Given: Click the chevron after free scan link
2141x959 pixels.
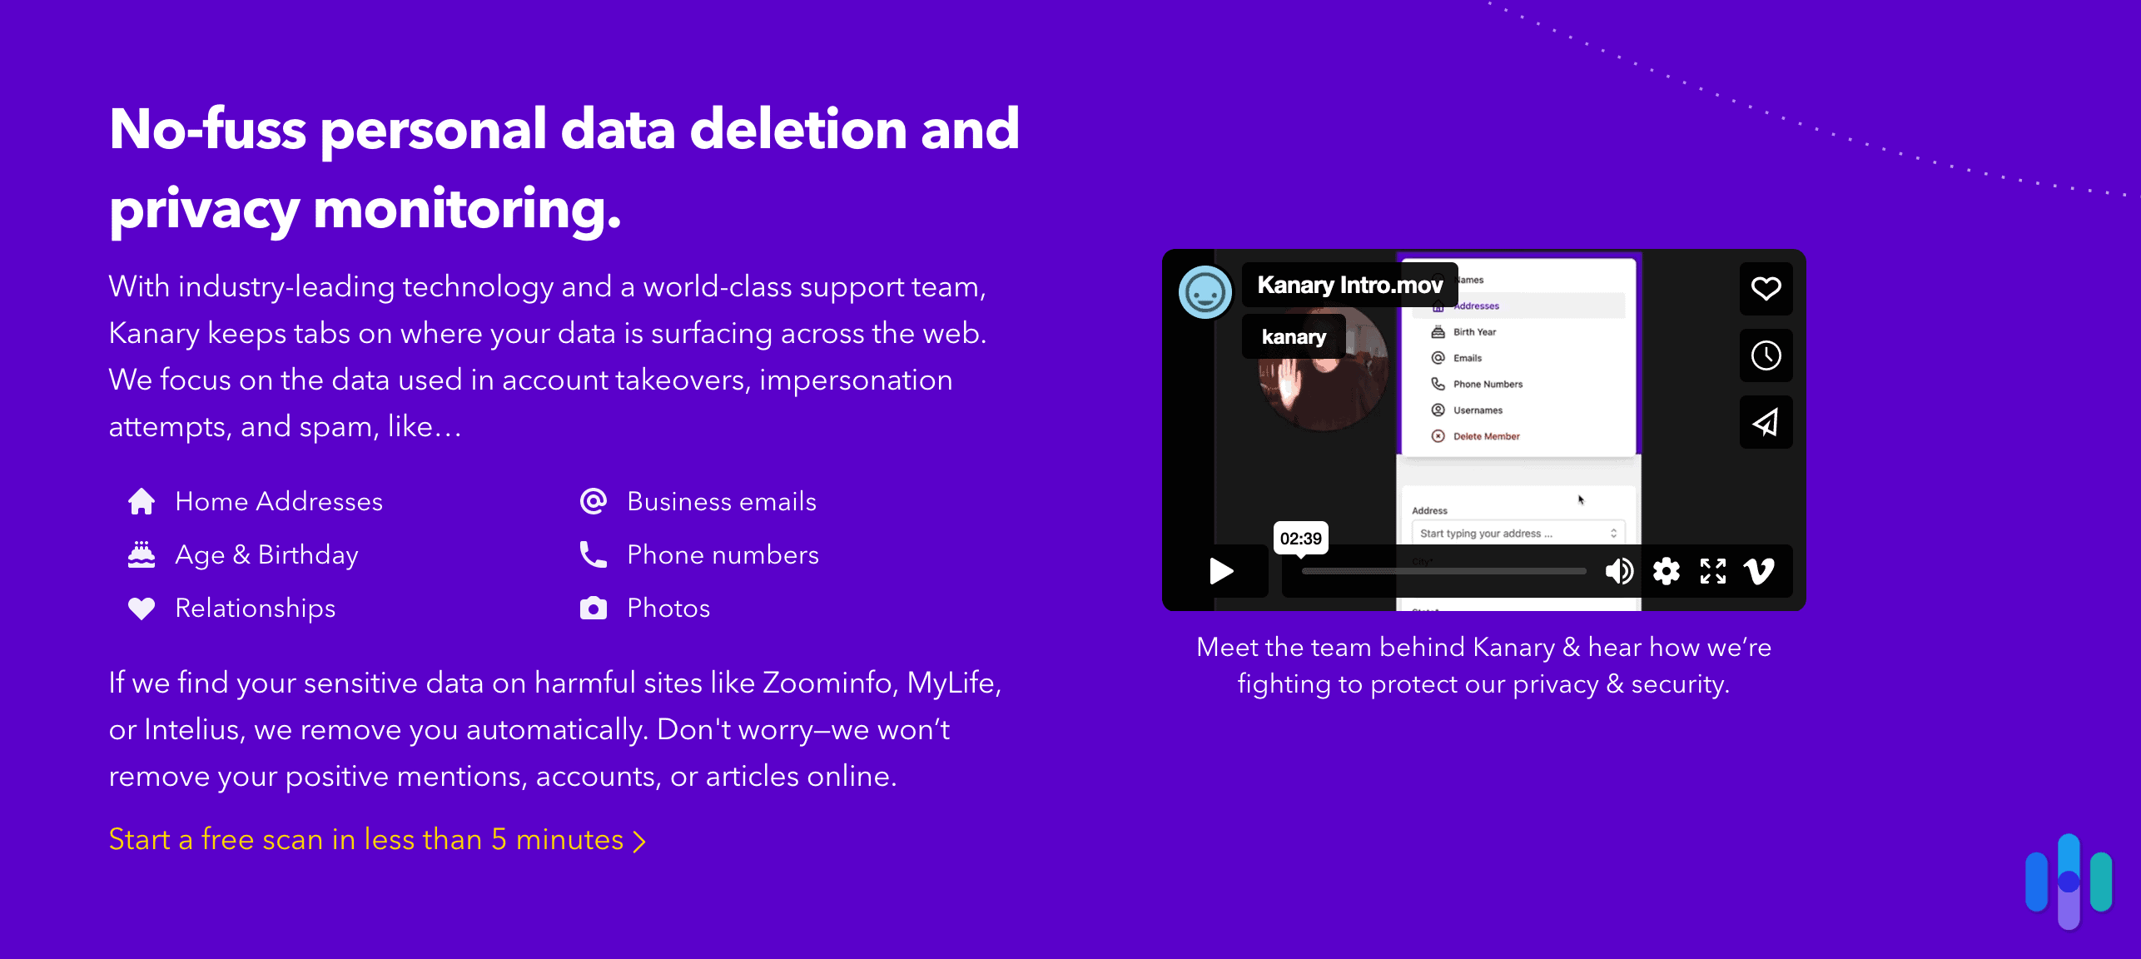Looking at the screenshot, I should coord(639,841).
